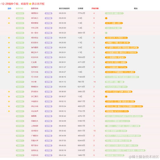Click the red 开板次数 column header

95,8
